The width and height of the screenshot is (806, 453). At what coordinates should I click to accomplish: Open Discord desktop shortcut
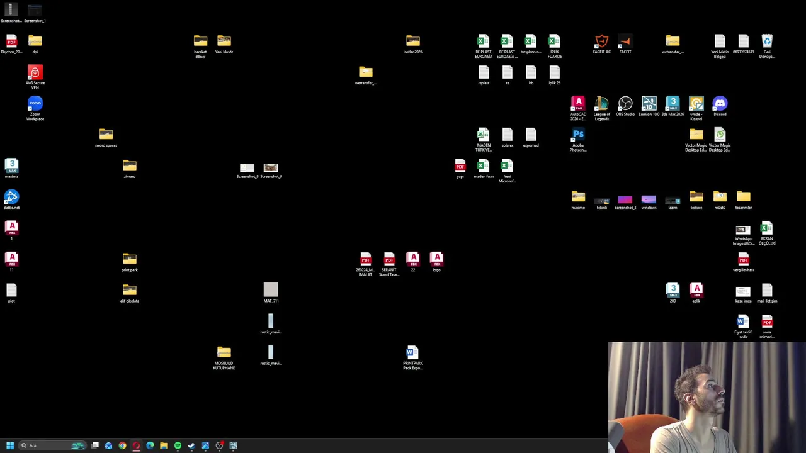pyautogui.click(x=720, y=106)
